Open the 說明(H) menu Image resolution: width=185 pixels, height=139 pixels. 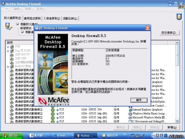click(41, 9)
